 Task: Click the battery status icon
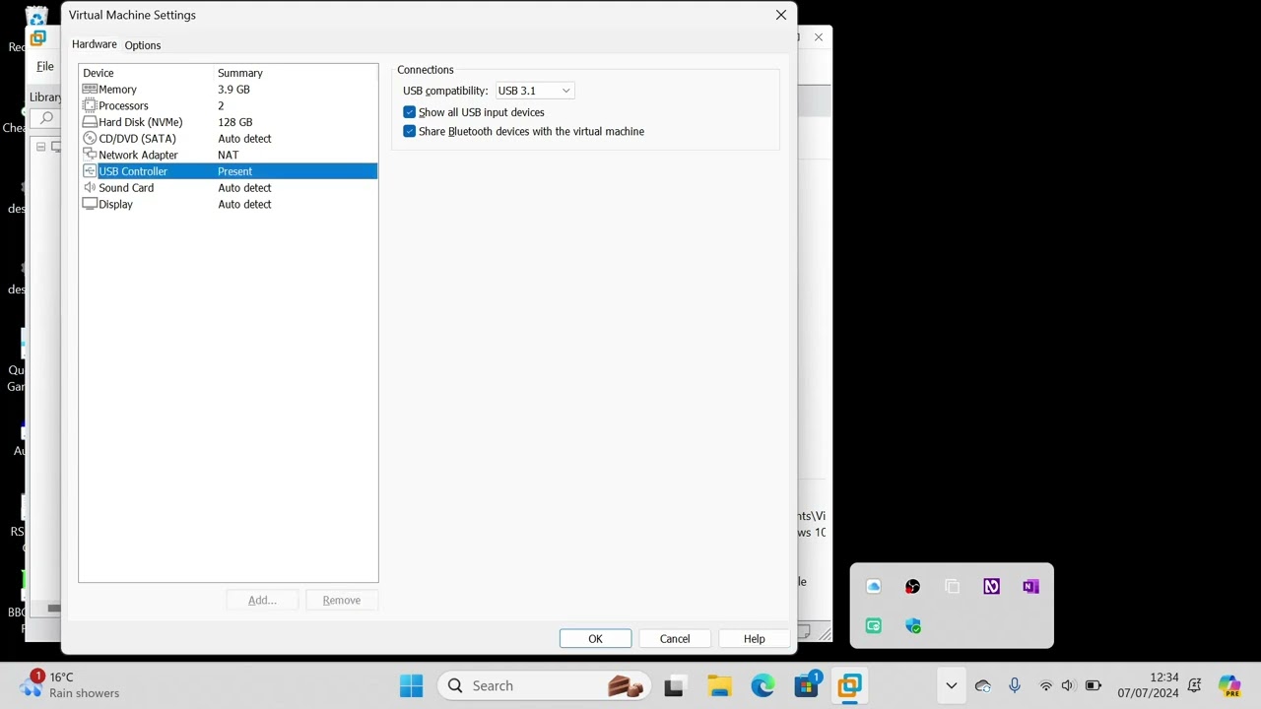[1093, 685]
